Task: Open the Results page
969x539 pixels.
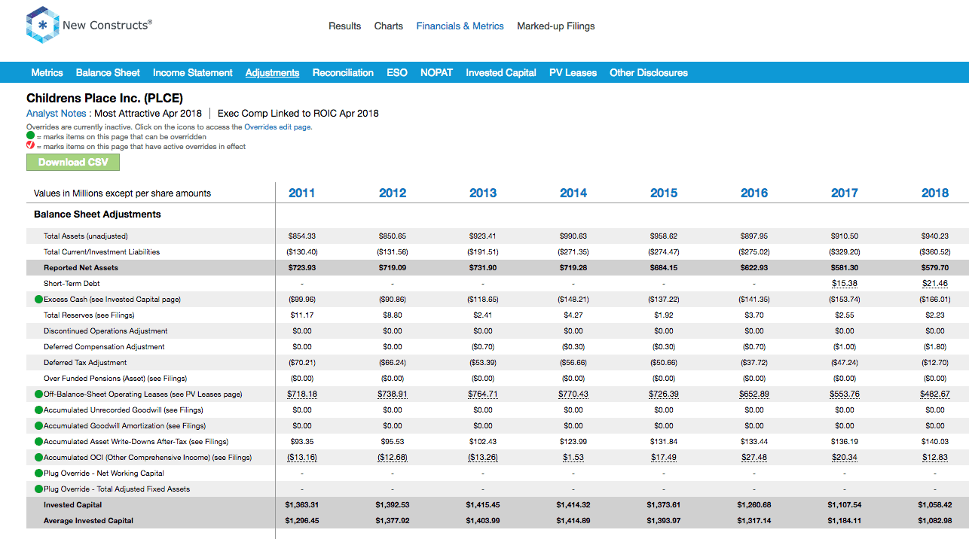Action: 344,26
